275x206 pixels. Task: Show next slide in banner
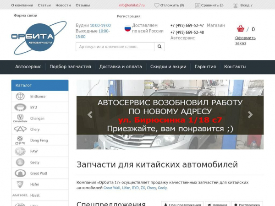click(250, 115)
